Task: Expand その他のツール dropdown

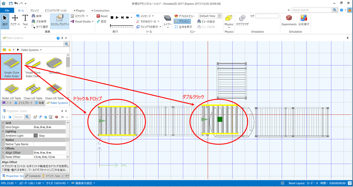Action: tap(148, 21)
